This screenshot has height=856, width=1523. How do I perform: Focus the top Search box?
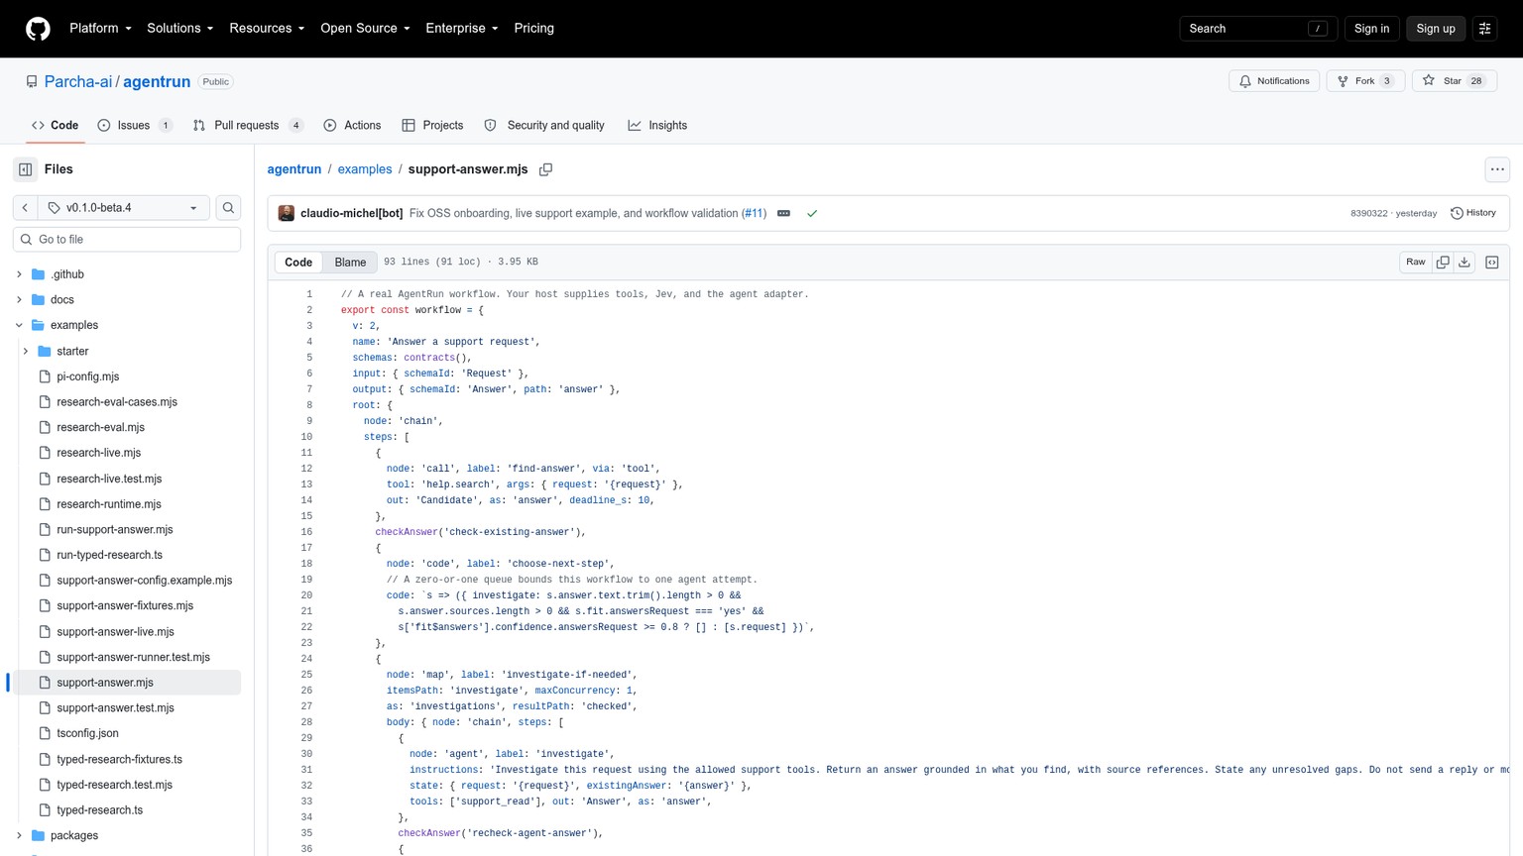tap(1257, 29)
